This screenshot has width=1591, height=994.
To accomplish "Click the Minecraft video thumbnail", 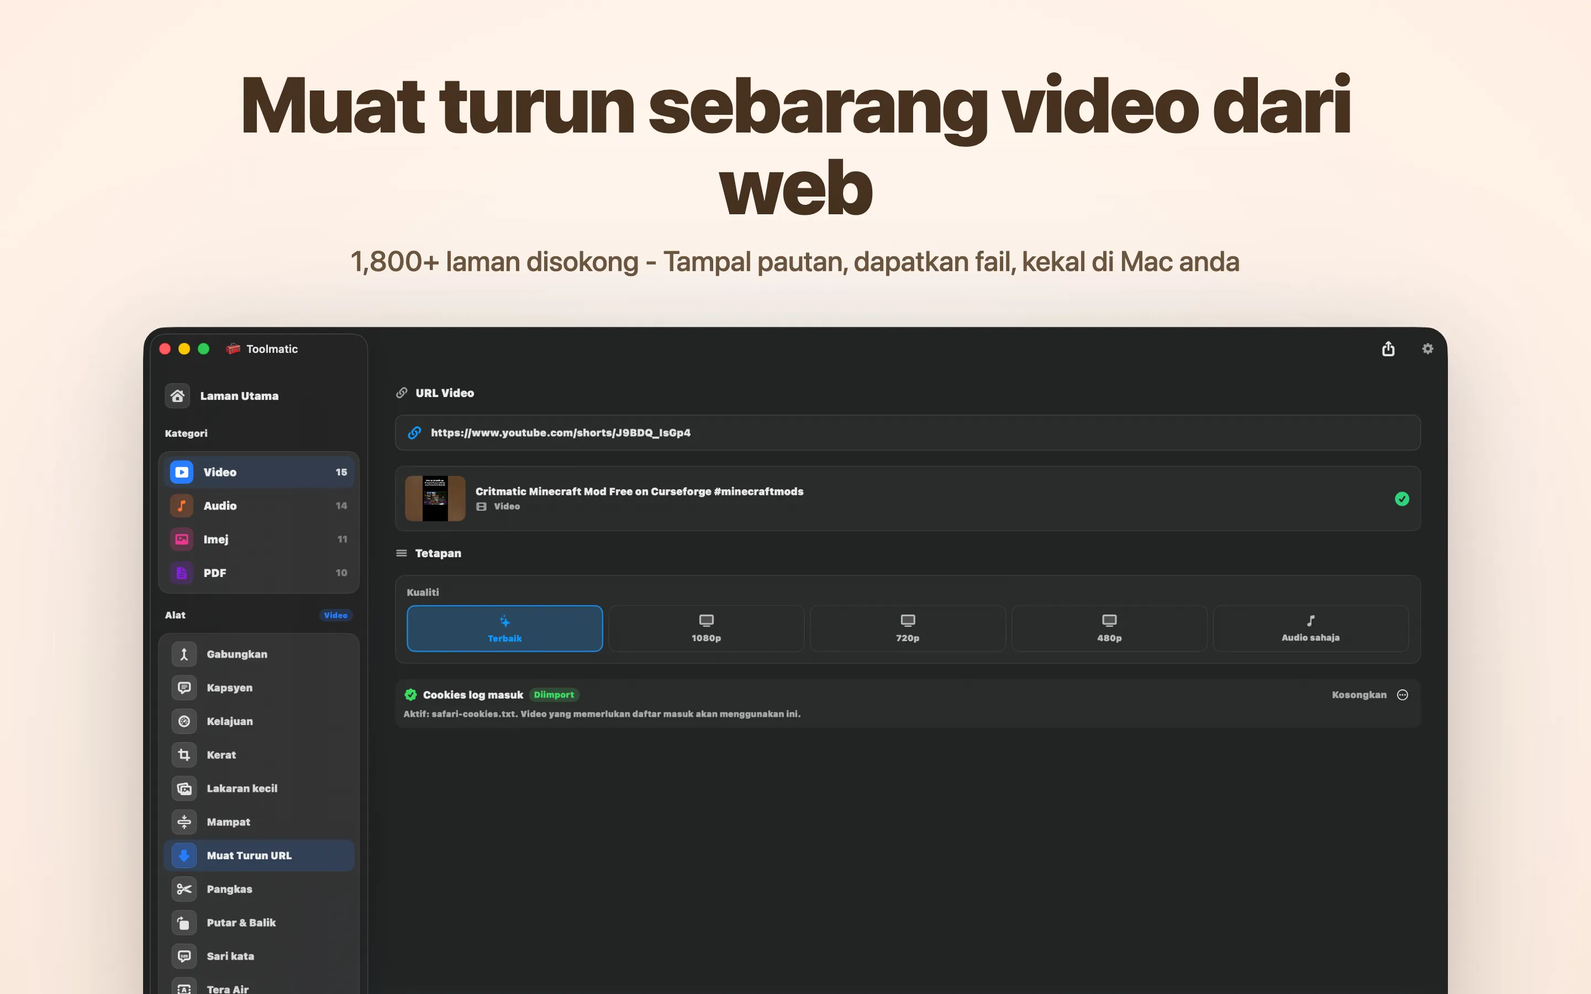I will click(x=435, y=498).
